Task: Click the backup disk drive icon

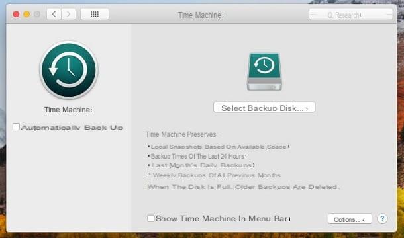Action: [264, 71]
